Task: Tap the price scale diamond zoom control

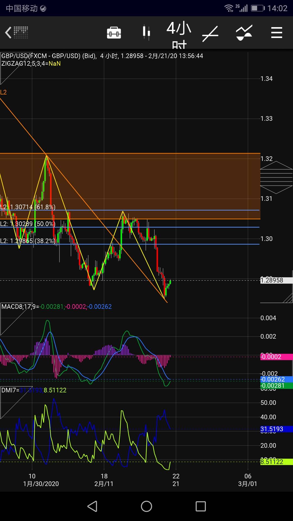Action: (276, 177)
